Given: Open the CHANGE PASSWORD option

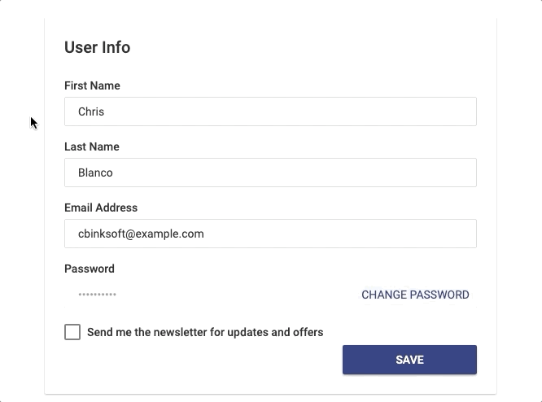Looking at the screenshot, I should (415, 295).
